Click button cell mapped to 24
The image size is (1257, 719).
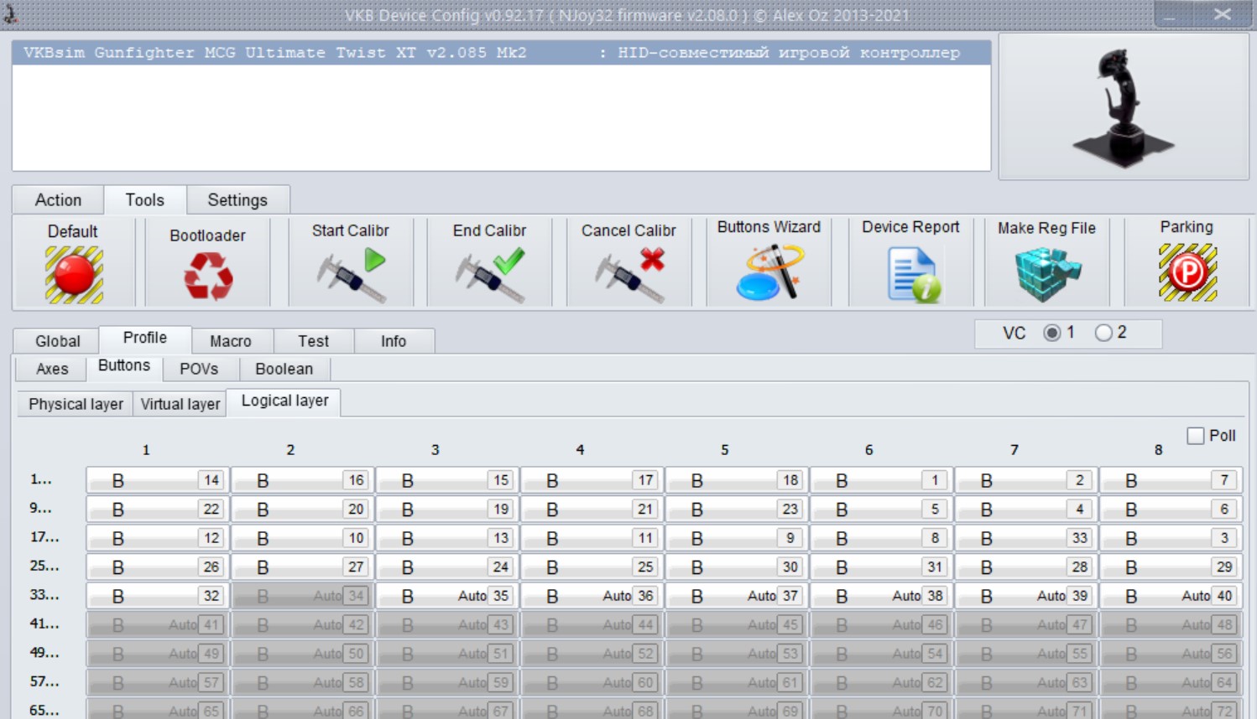(447, 566)
